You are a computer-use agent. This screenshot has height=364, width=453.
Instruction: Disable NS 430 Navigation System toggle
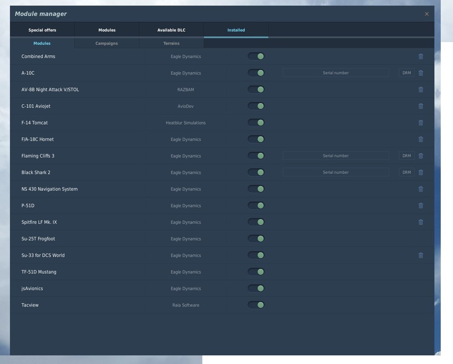[256, 189]
